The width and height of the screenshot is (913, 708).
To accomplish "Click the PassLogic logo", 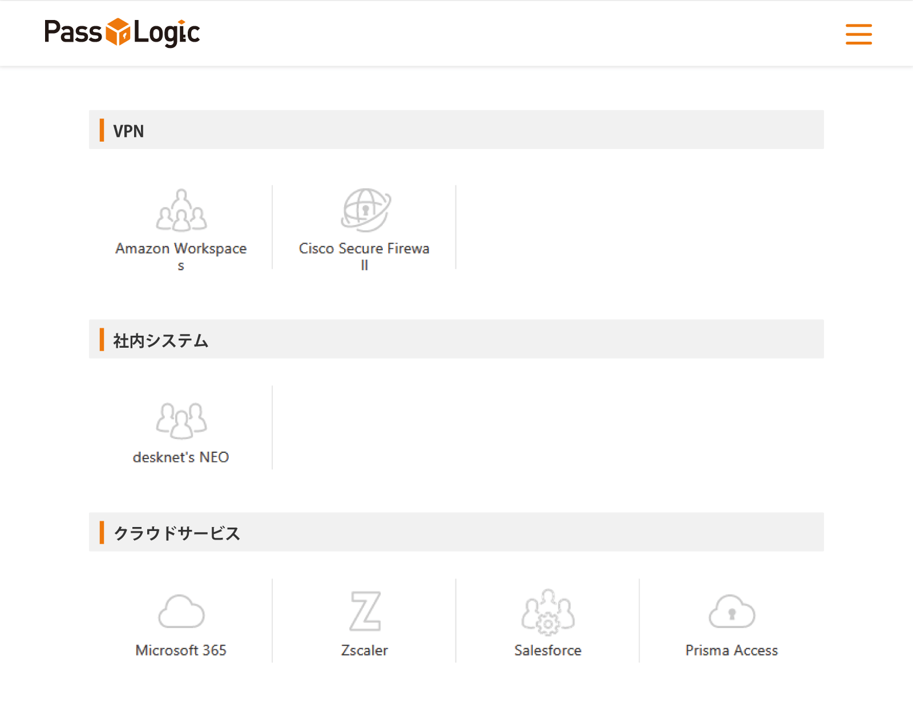I will [x=122, y=33].
